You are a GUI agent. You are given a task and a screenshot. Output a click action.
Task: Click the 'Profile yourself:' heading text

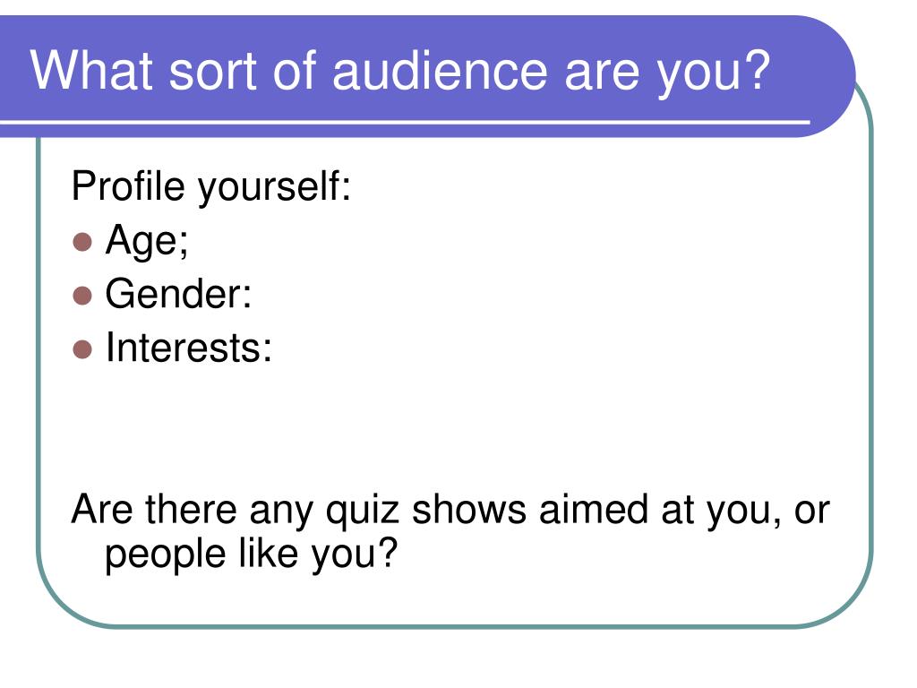[x=211, y=187]
